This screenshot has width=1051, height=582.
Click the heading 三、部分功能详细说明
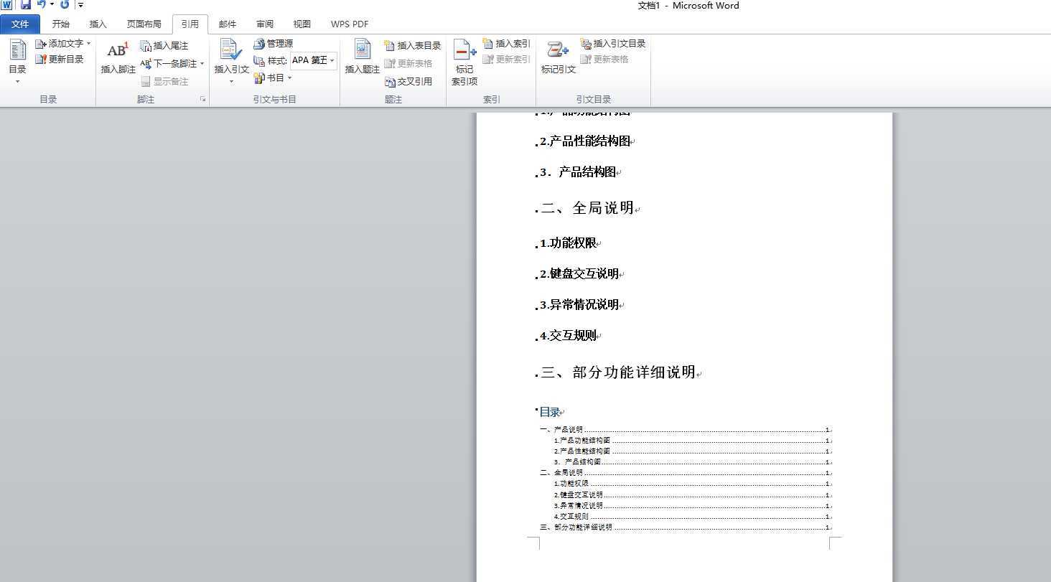[x=618, y=372]
